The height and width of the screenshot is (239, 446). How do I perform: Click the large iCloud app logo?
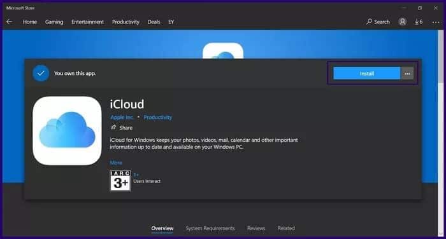coord(67,130)
